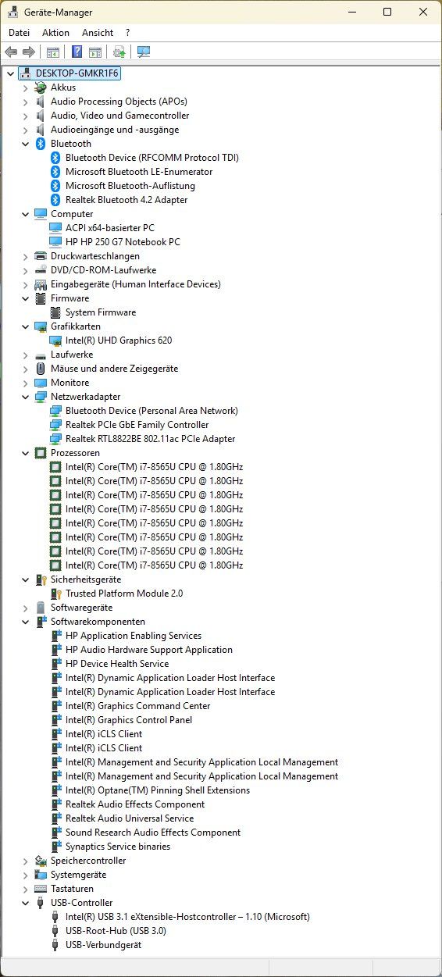This screenshot has width=442, height=977.
Task: Collapse the USB-Controller category
Action: 25,903
